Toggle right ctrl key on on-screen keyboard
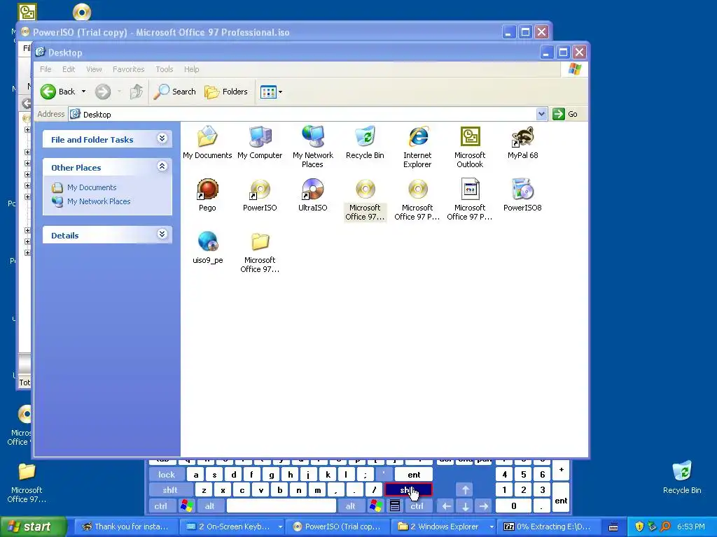This screenshot has width=717, height=537. [417, 506]
